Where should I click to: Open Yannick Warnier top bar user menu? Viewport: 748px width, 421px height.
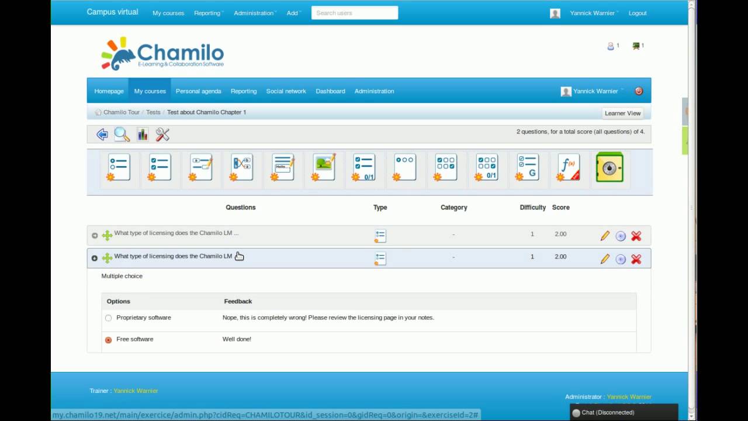coord(594,13)
